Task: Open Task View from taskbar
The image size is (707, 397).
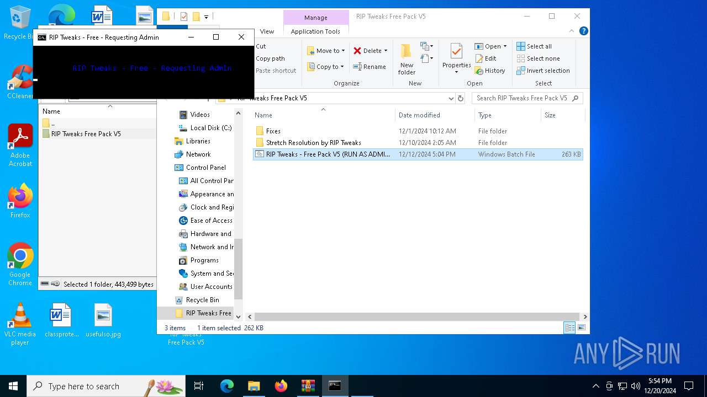Action: point(199,386)
